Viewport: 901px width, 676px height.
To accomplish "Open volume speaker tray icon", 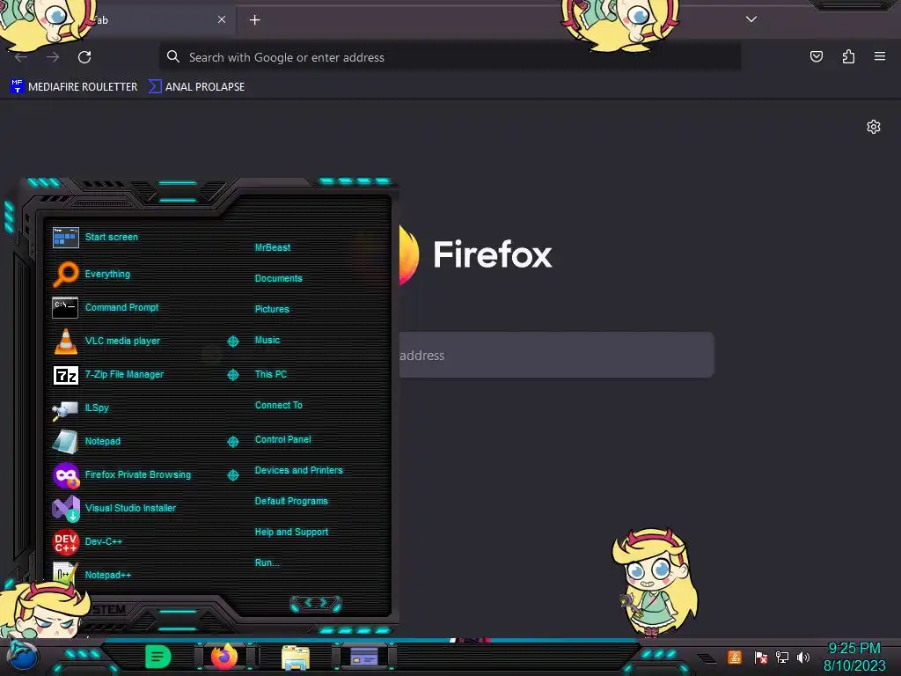I will (x=802, y=657).
